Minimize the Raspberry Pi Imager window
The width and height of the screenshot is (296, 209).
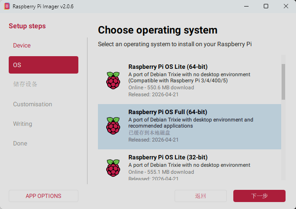(246, 6)
